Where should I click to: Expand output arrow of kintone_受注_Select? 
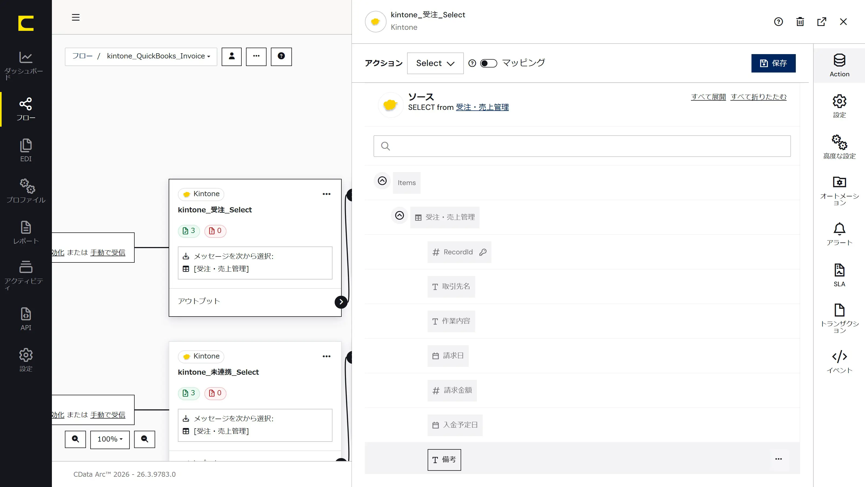coord(341,302)
